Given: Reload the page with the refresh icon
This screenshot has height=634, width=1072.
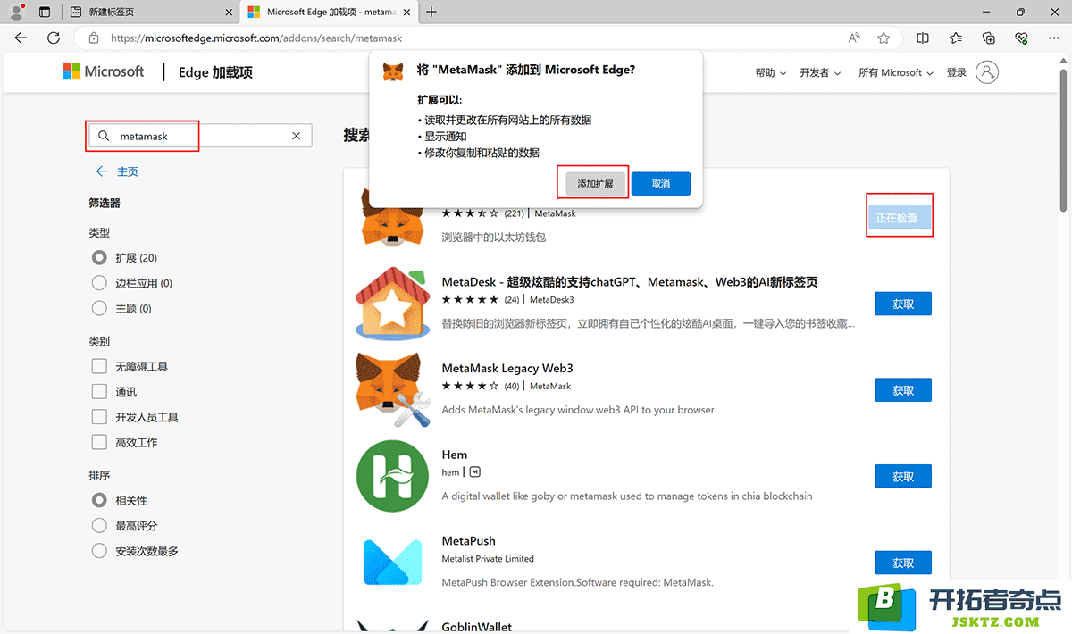Looking at the screenshot, I should coord(54,38).
